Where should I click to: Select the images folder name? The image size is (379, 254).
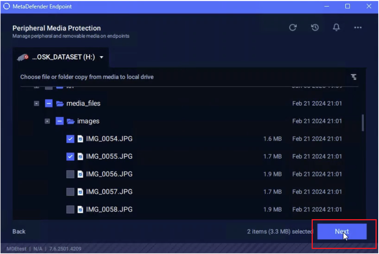point(88,121)
